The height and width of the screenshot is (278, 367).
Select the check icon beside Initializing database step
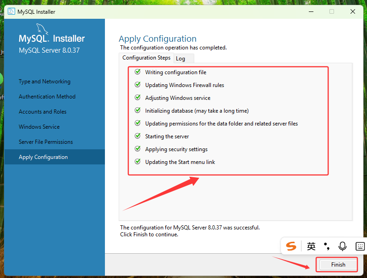pyautogui.click(x=137, y=110)
